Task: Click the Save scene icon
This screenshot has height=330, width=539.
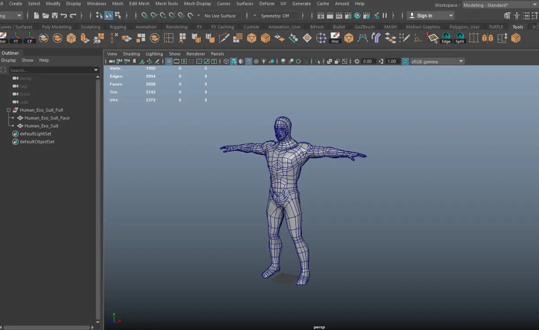Action: [x=54, y=16]
